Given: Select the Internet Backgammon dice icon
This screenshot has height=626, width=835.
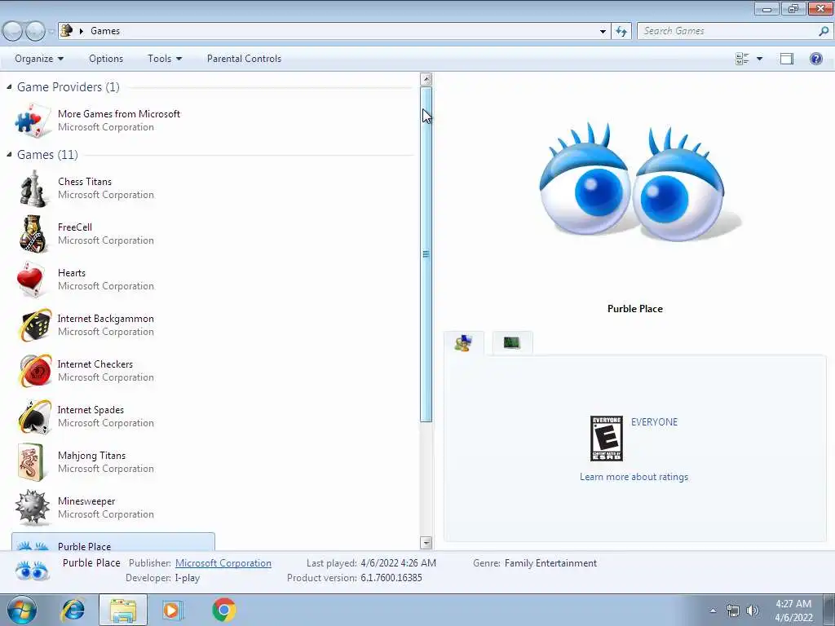Looking at the screenshot, I should click(x=34, y=324).
